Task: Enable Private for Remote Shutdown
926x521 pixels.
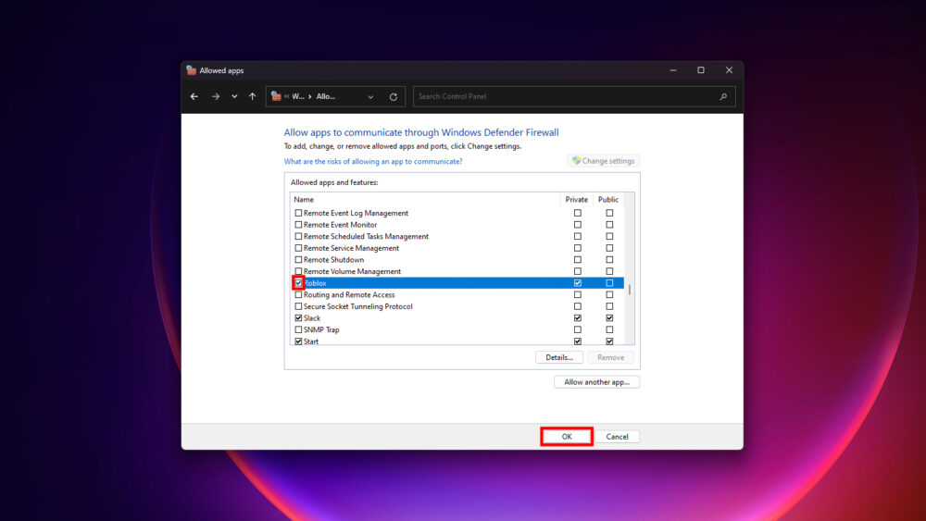Action: tap(578, 260)
